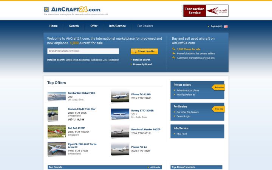
Task: Open Advertise your plane link
Action: coord(188,90)
